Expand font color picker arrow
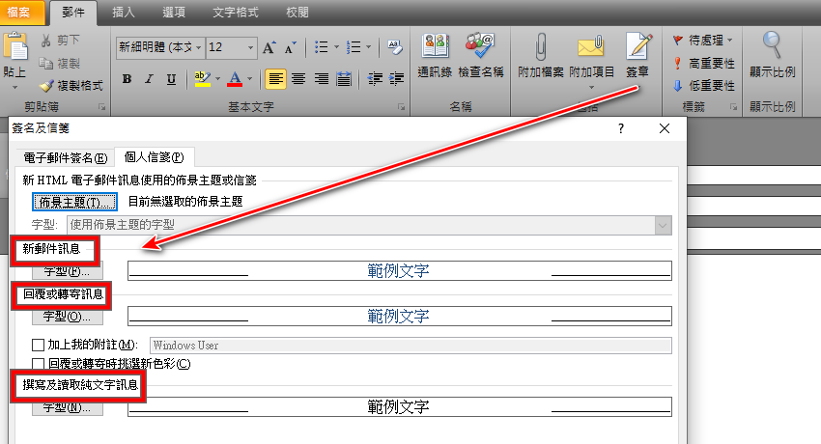The height and width of the screenshot is (444, 821). coord(249,79)
